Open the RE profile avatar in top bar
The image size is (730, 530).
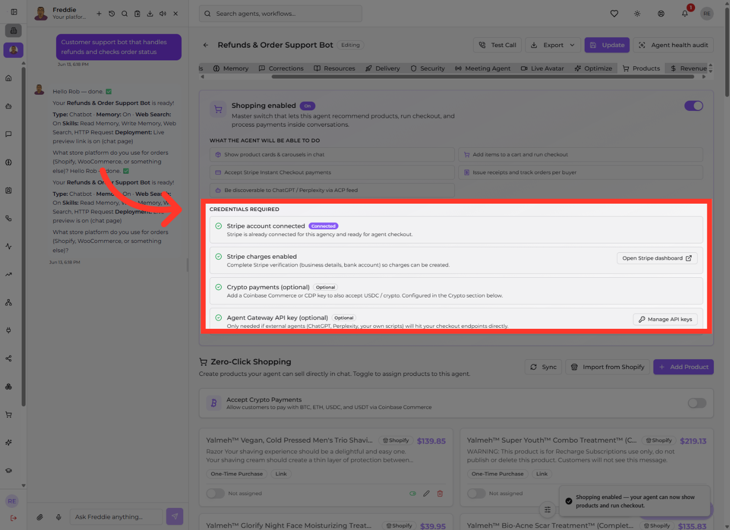pyautogui.click(x=707, y=14)
